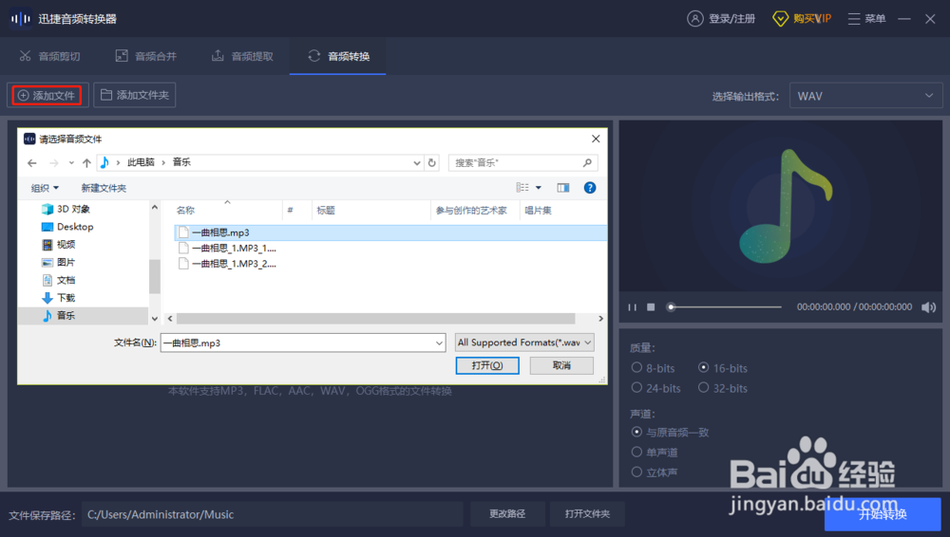Select 与原音频一致 channel option
950x537 pixels.
click(670, 433)
